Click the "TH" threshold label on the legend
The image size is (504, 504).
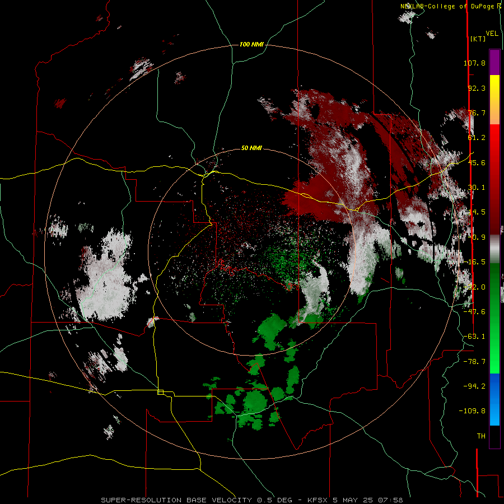point(481,436)
